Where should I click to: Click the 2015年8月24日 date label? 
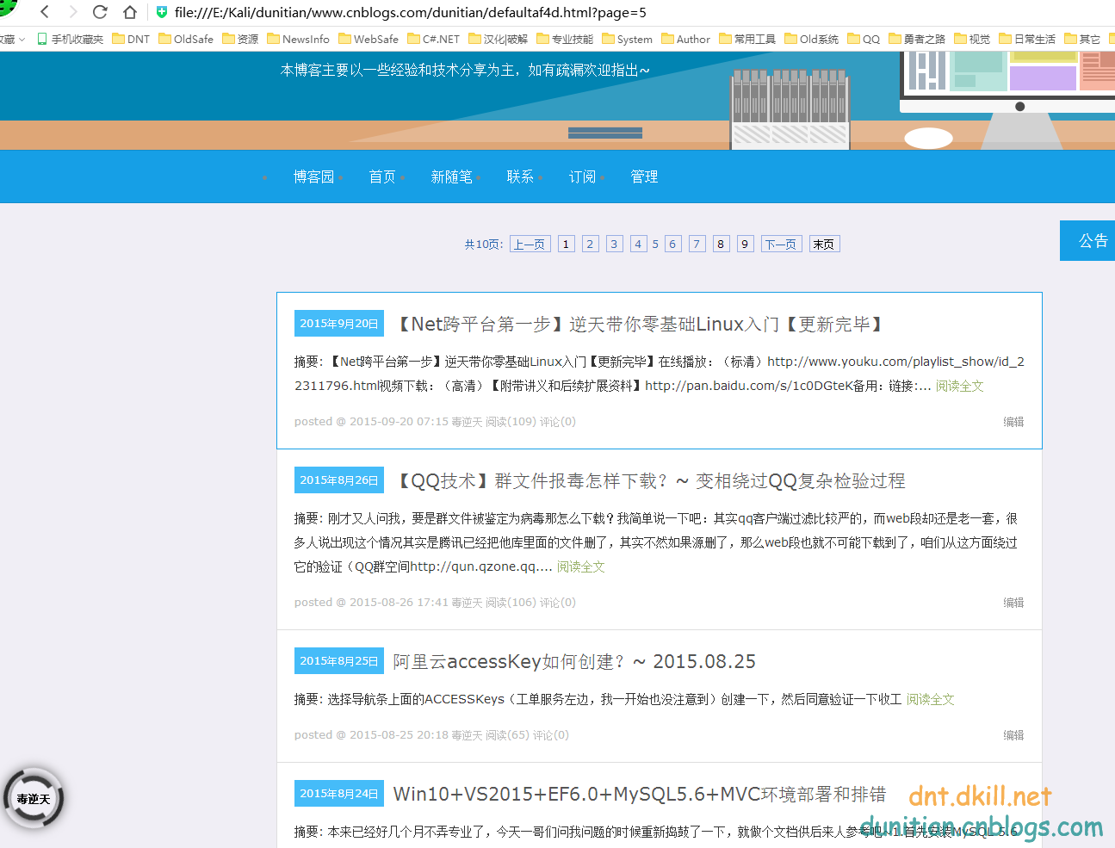click(x=339, y=794)
